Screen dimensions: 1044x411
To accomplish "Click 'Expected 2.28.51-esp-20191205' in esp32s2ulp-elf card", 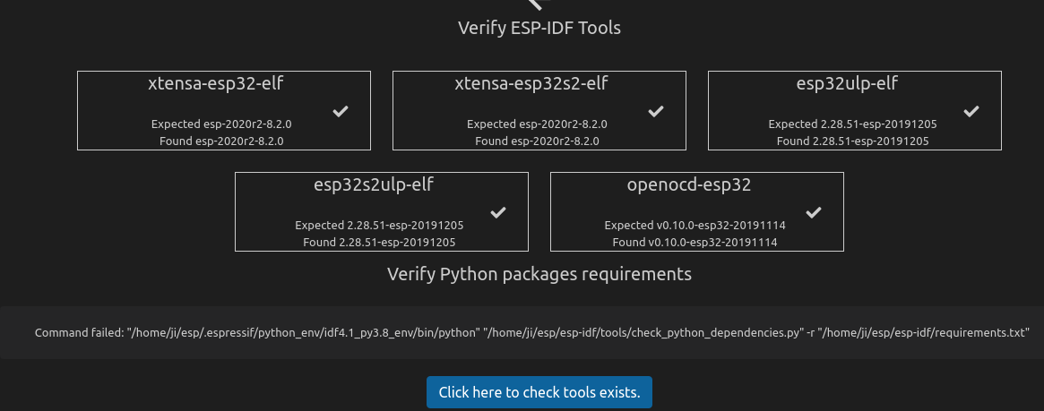I will [x=380, y=226].
